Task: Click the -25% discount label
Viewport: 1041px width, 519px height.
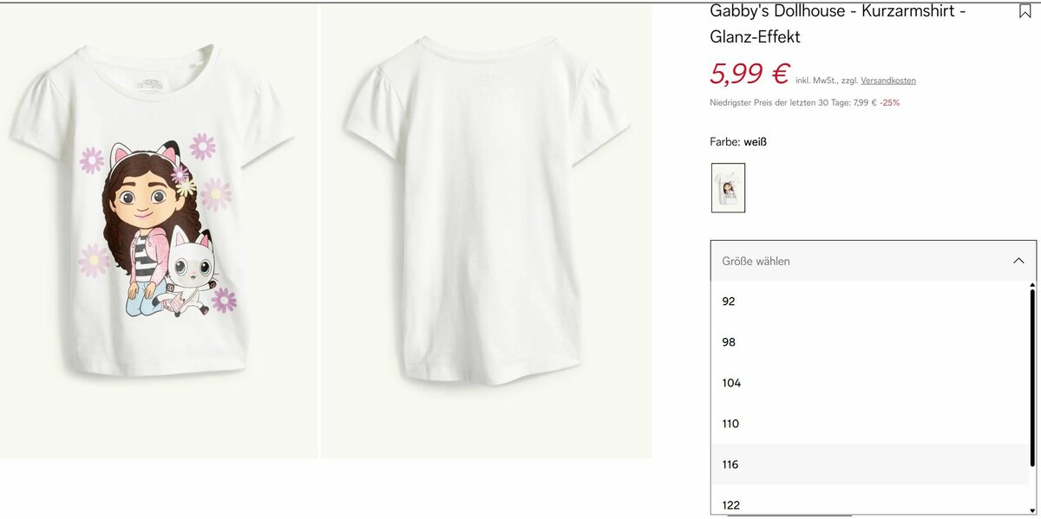Action: point(889,102)
